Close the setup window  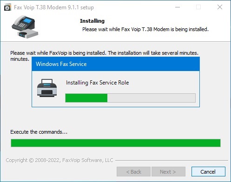[220, 7]
